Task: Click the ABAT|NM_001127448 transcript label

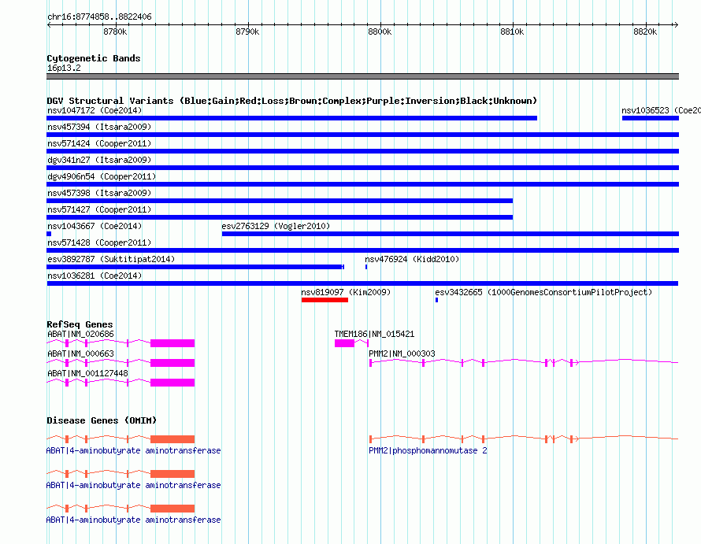Action: pos(87,373)
